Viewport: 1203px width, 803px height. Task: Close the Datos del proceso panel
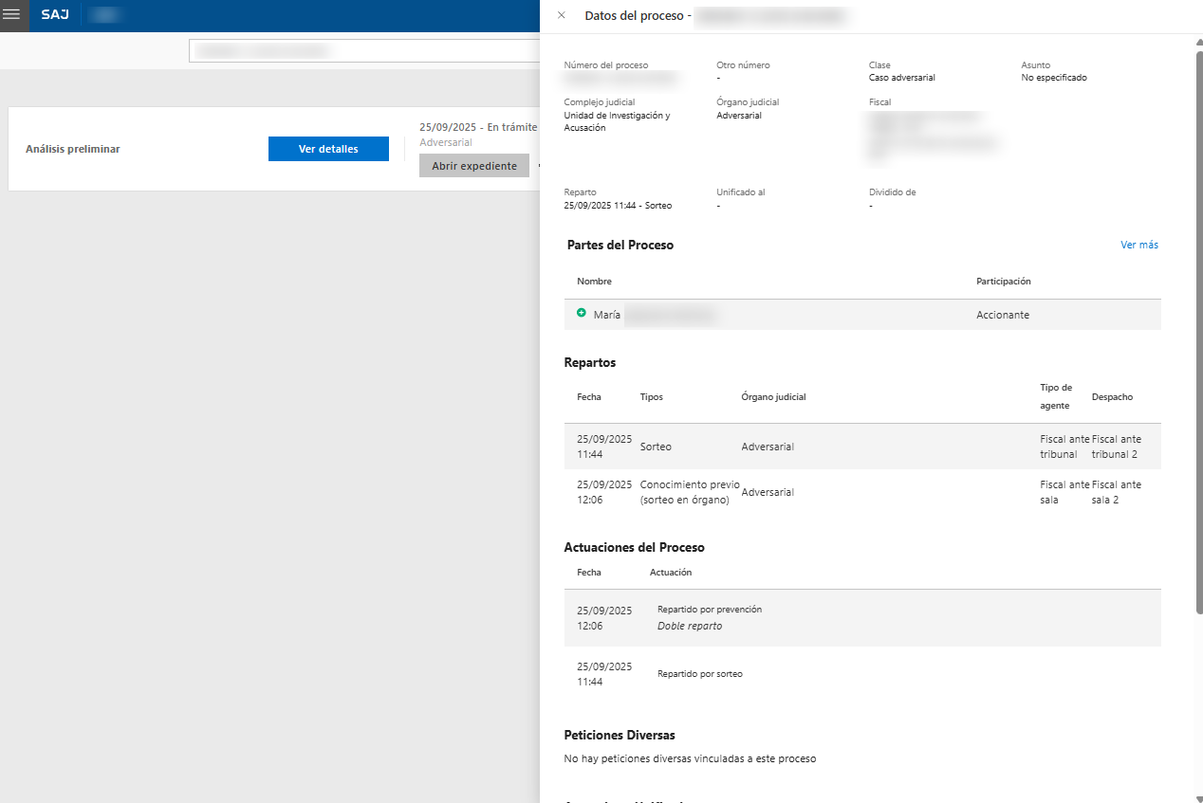(x=562, y=15)
